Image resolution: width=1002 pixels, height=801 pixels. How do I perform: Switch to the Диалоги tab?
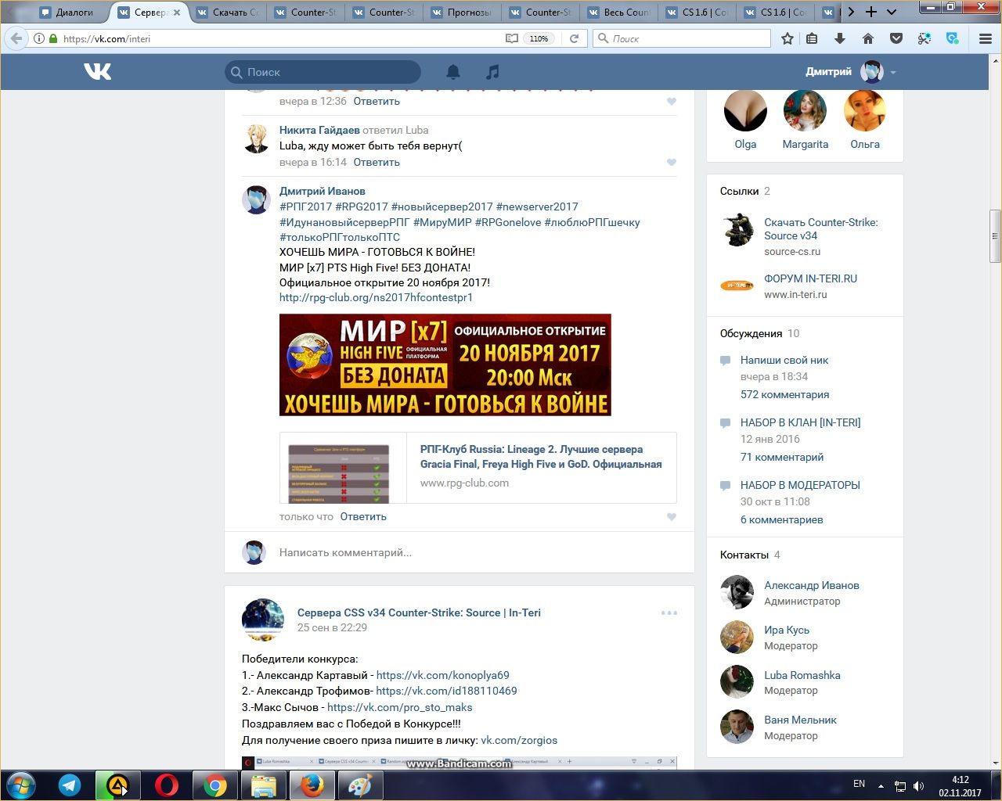(x=69, y=12)
